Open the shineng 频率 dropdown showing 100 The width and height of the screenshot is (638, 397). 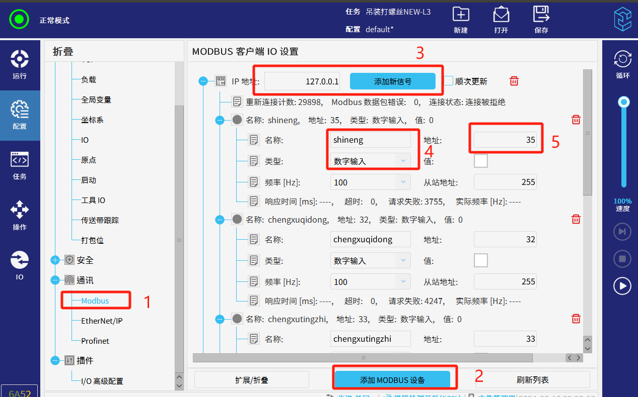point(370,182)
